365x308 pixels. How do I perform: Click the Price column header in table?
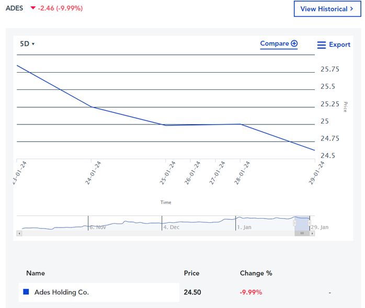coord(191,273)
